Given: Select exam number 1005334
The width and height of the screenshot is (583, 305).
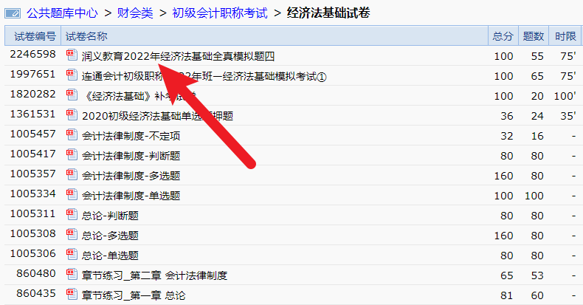Looking at the screenshot, I should tap(32, 193).
